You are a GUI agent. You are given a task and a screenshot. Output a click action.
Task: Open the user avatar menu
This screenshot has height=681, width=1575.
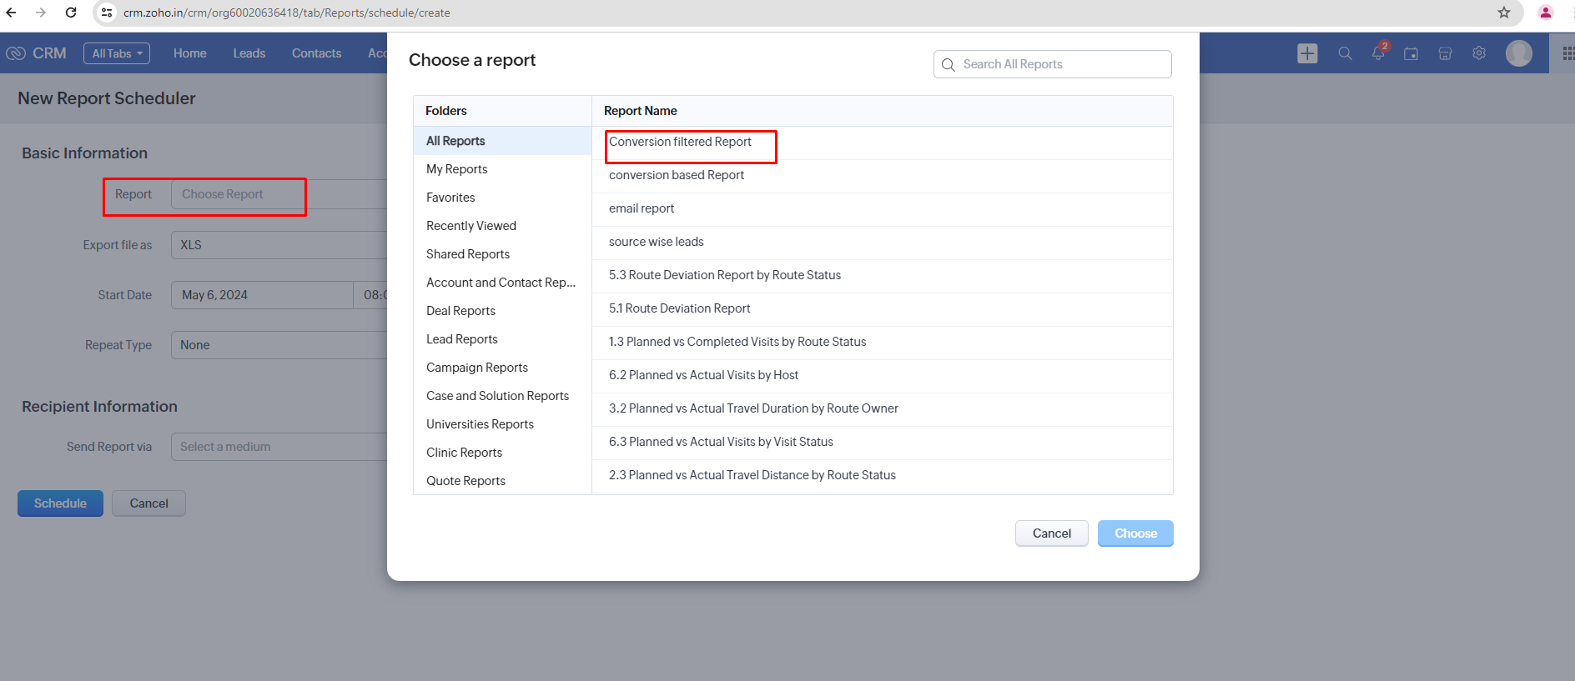(1518, 53)
